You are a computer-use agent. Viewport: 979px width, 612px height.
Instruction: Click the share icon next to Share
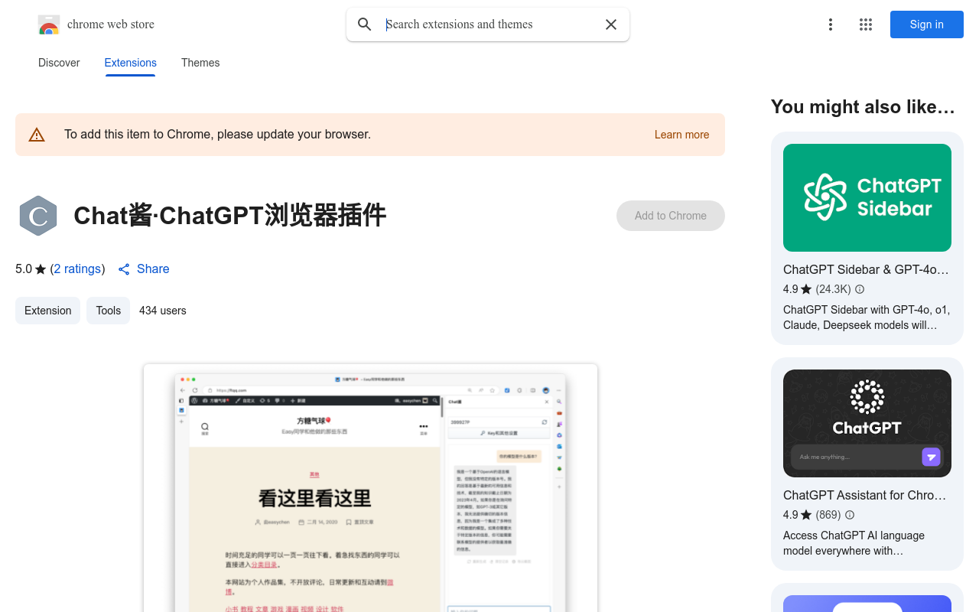click(124, 269)
